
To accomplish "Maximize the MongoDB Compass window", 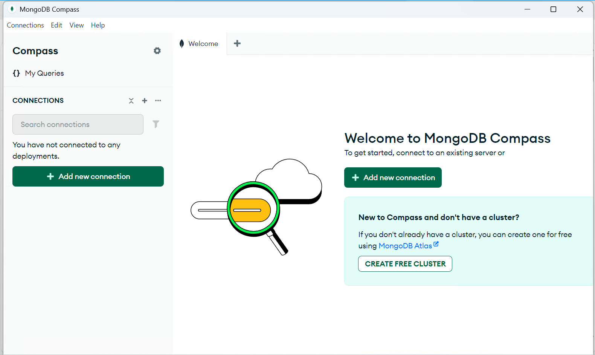I will 553,9.
